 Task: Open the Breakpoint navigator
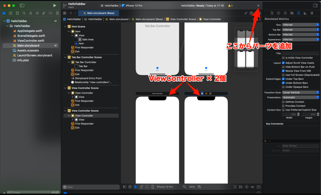point(51,13)
